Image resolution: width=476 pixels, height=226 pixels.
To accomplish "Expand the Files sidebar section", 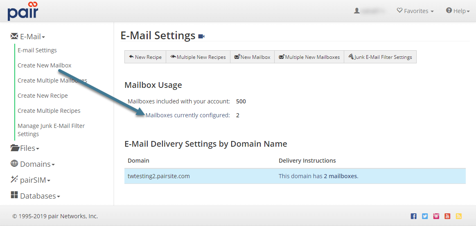I will click(25, 148).
